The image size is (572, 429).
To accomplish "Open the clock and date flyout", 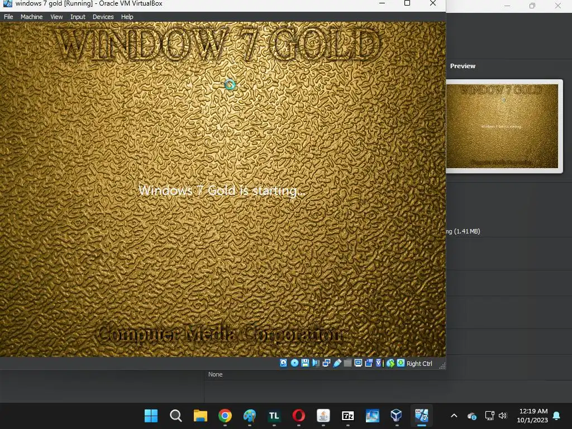I will [532, 416].
